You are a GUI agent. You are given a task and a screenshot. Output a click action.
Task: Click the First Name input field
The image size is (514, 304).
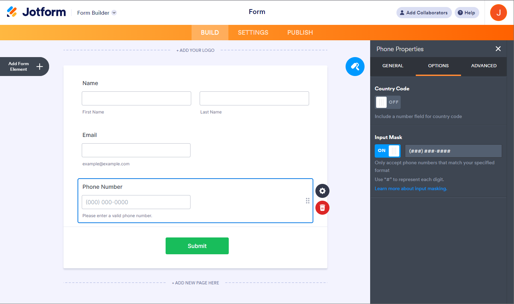(136, 98)
